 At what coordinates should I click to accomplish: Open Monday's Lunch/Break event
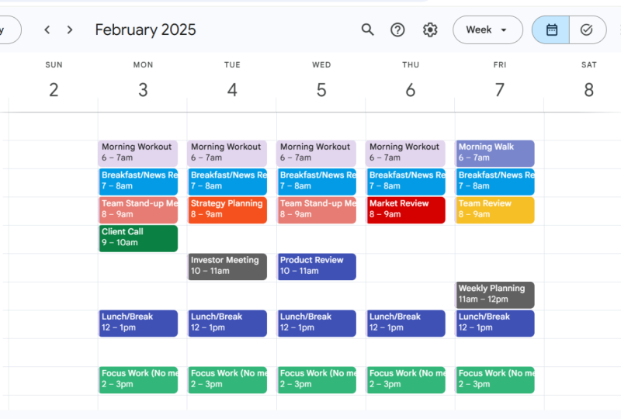coord(138,323)
